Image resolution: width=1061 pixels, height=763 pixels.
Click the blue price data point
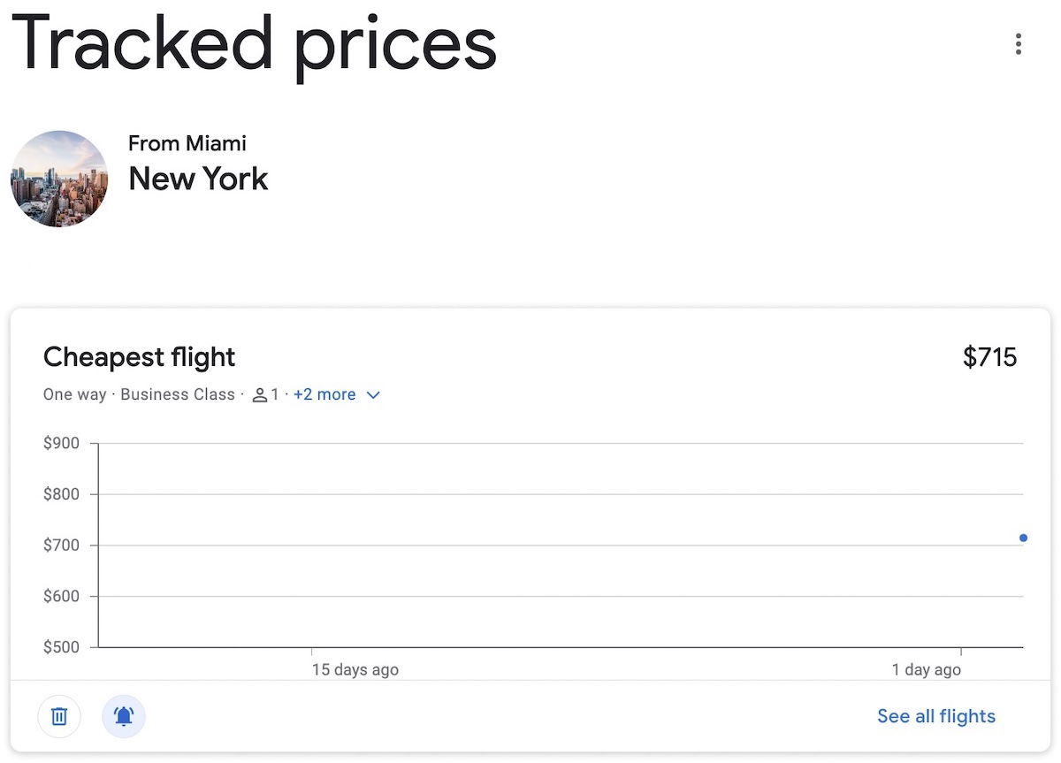point(1023,538)
